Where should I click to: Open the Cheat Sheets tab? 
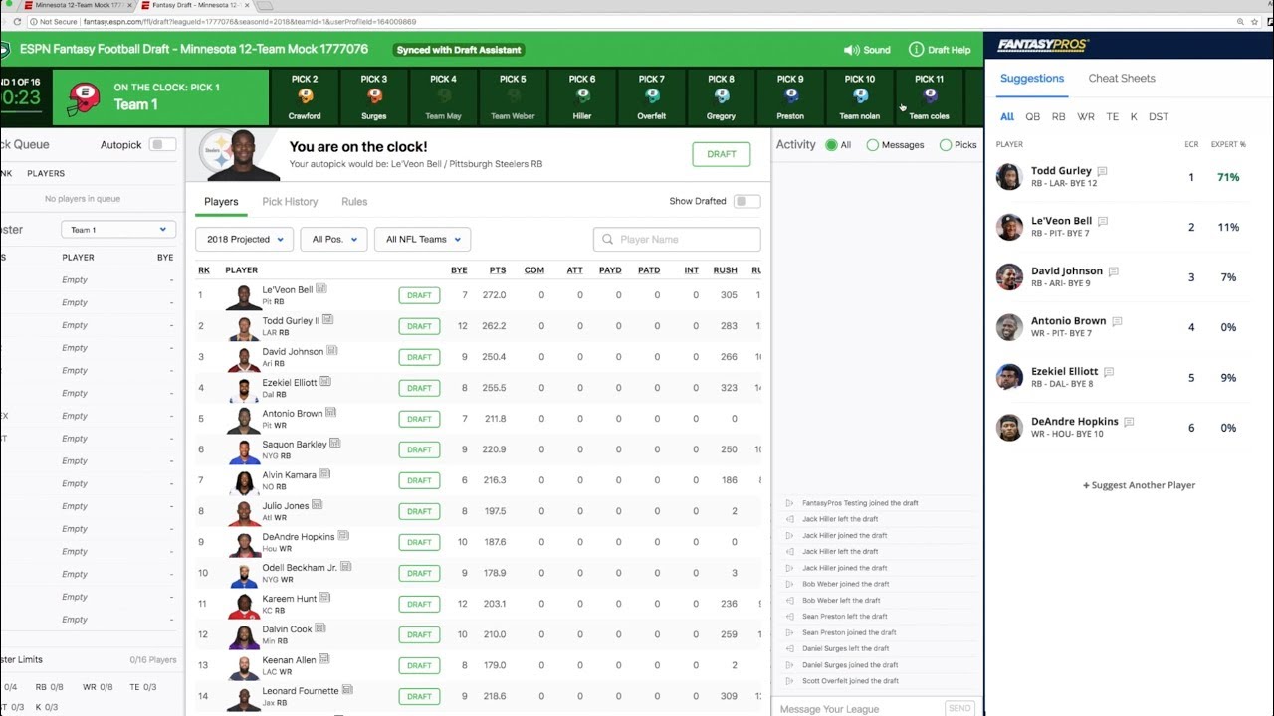1122,79
